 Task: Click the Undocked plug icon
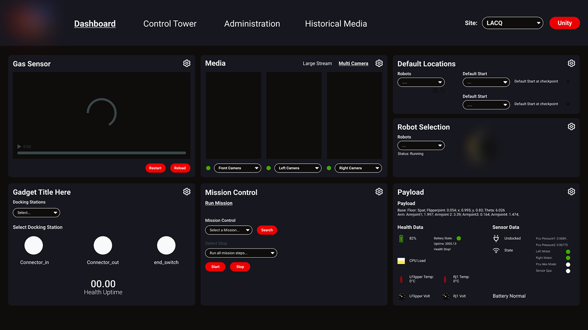click(x=496, y=239)
